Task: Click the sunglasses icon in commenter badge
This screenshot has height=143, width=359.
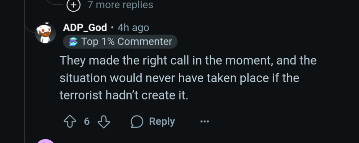Action: point(73,42)
